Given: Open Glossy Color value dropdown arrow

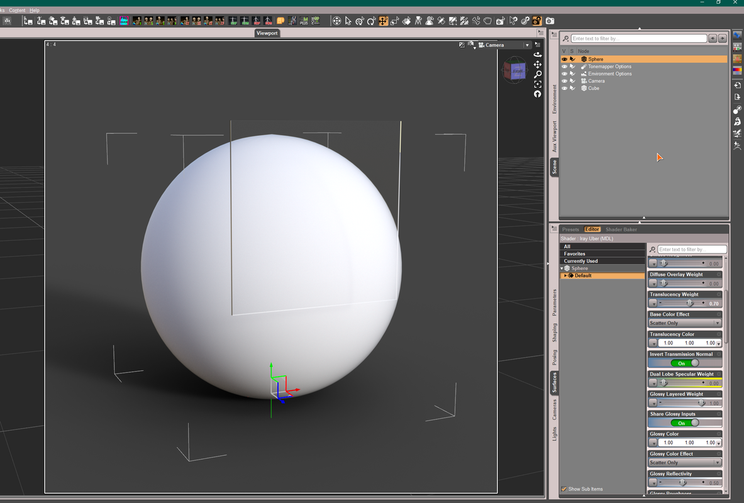Looking at the screenshot, I should [719, 443].
